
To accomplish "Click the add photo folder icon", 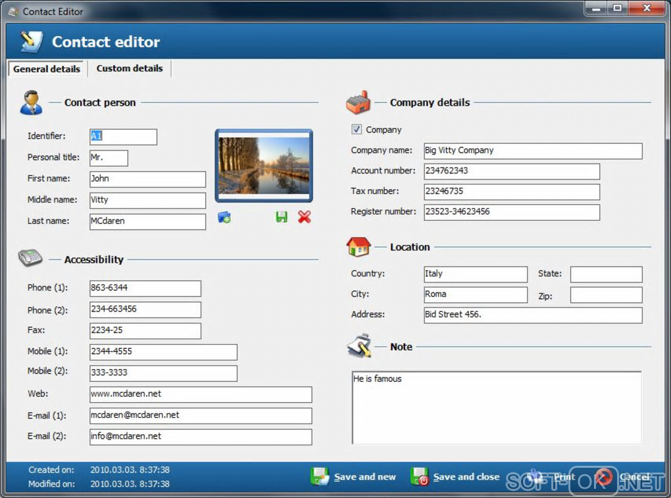I will coord(224,217).
